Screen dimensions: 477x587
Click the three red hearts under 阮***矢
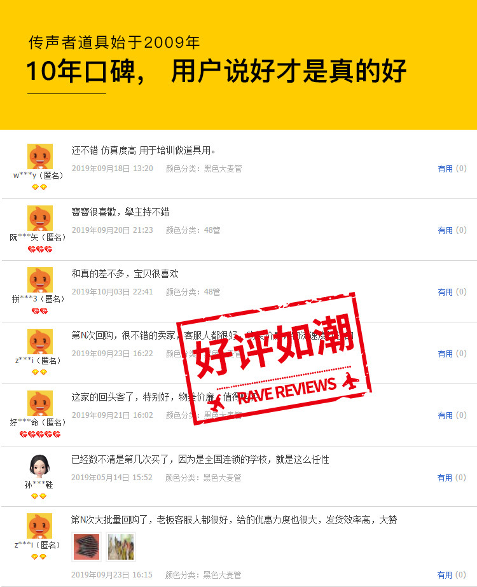click(40, 249)
